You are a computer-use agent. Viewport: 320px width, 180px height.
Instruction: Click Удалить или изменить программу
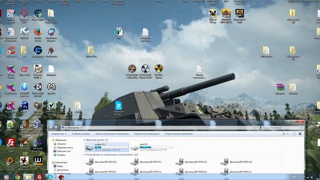pos(112,134)
